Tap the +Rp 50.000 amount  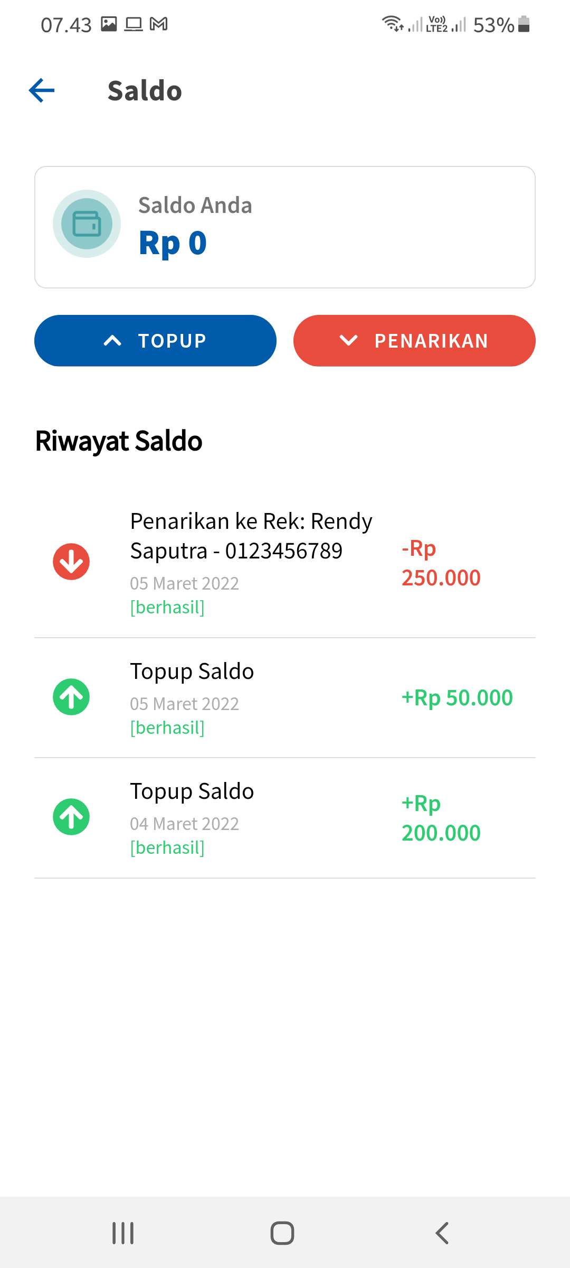[x=457, y=698]
